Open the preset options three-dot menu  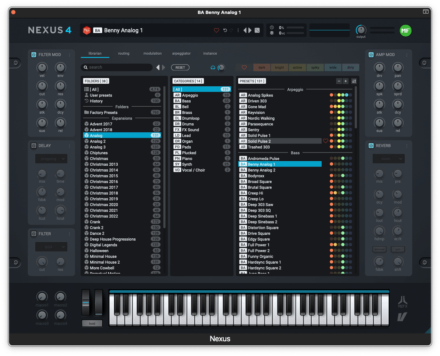238,30
